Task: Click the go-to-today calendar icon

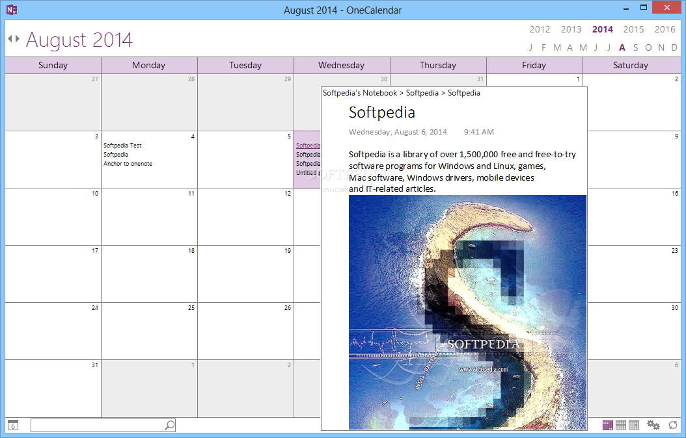Action: pos(13,425)
